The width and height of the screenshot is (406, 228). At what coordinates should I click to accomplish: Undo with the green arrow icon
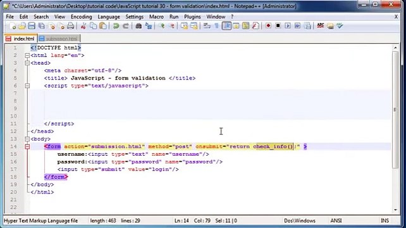(116, 26)
